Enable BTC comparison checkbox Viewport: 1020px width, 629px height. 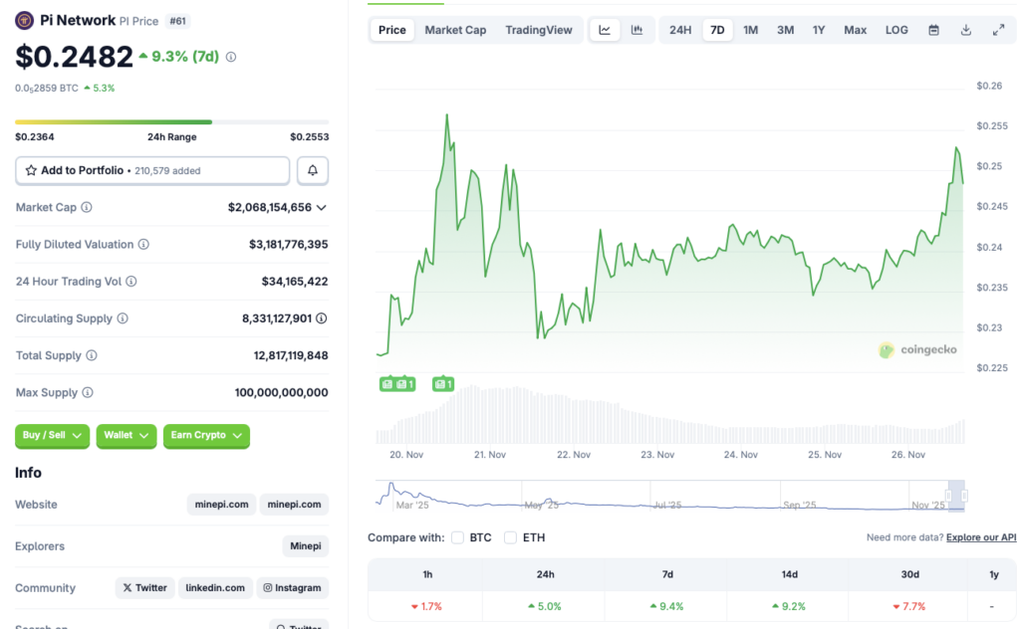(458, 537)
